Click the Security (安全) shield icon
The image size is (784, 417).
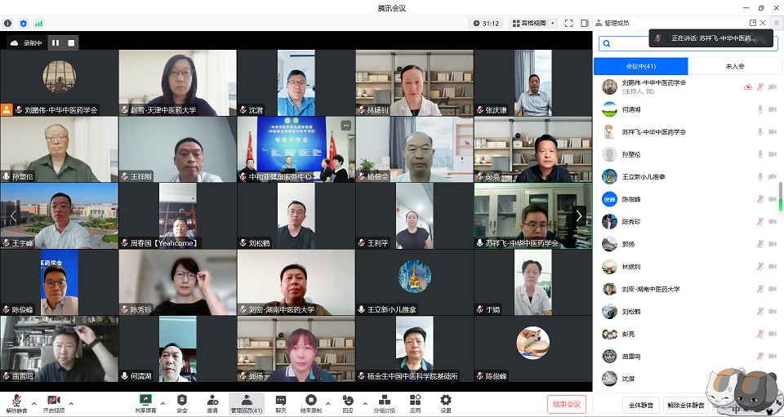pos(182,402)
